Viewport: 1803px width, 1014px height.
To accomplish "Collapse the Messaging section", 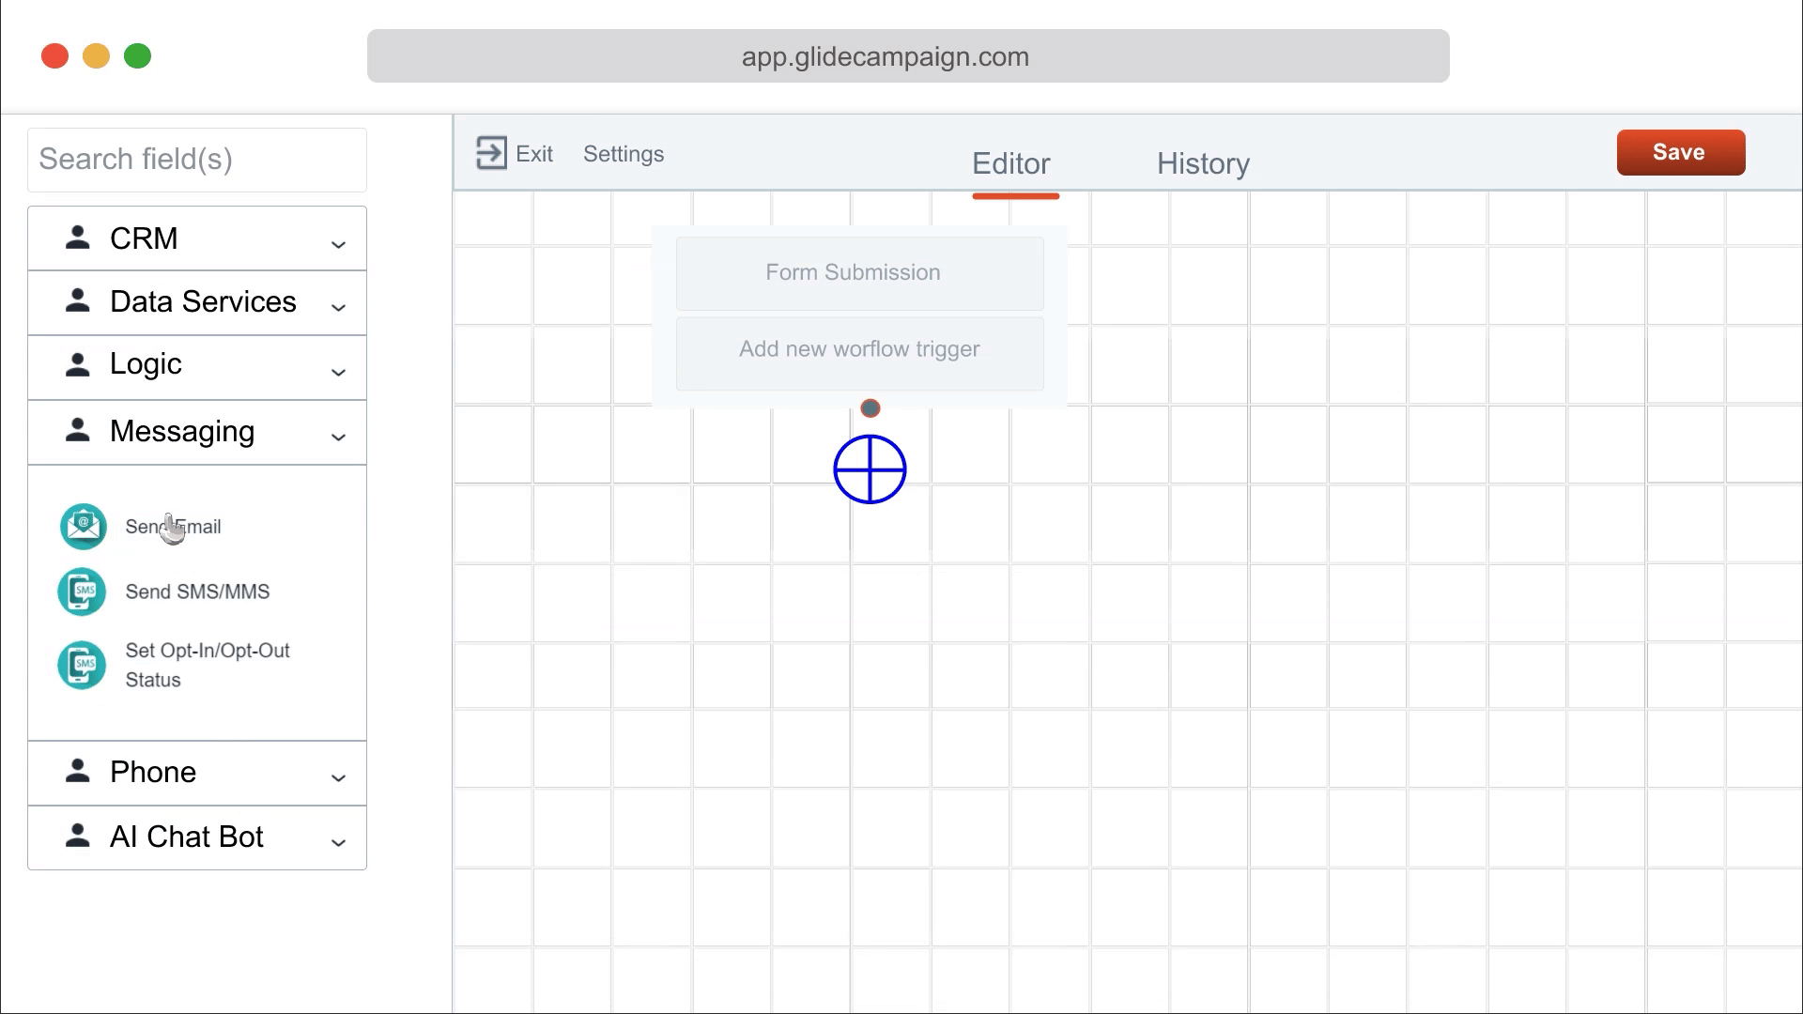I will tap(338, 437).
